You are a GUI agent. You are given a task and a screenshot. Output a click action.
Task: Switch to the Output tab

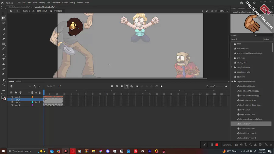pyautogui.click(x=19, y=81)
